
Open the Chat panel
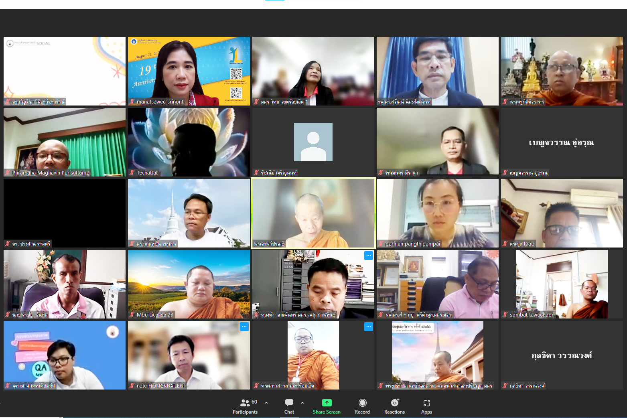click(289, 406)
